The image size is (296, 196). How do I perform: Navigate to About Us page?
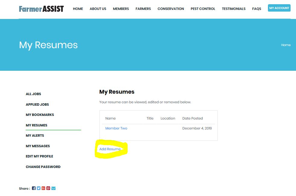(x=98, y=9)
